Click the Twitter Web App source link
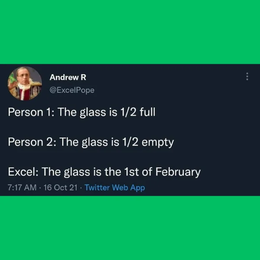Image resolution: width=260 pixels, height=260 pixels. [115, 188]
